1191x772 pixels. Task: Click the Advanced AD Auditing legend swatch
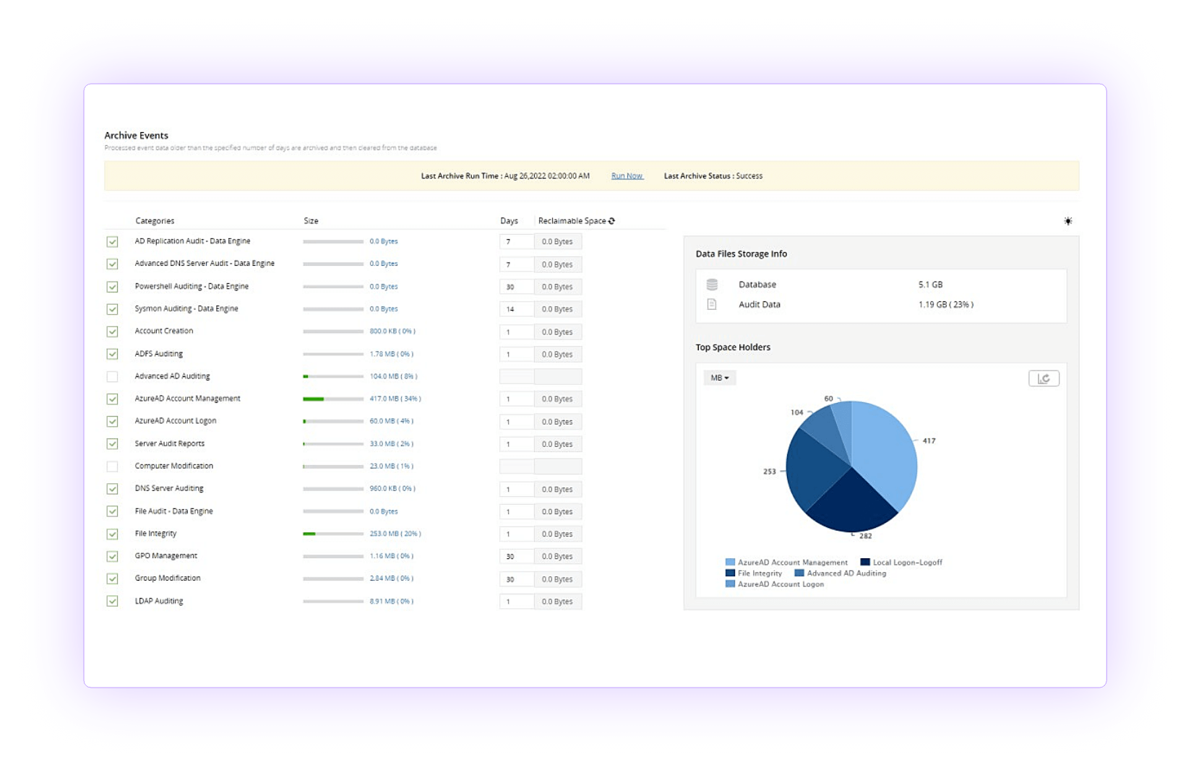point(799,573)
